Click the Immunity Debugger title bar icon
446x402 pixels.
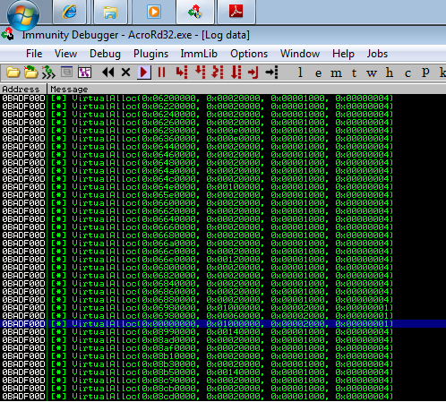coord(8,34)
